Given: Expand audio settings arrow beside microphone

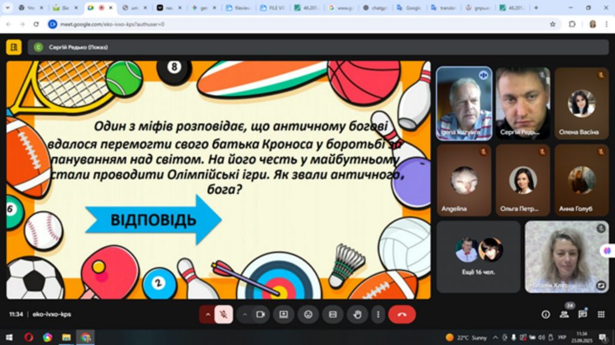Looking at the screenshot, I should coord(208,314).
